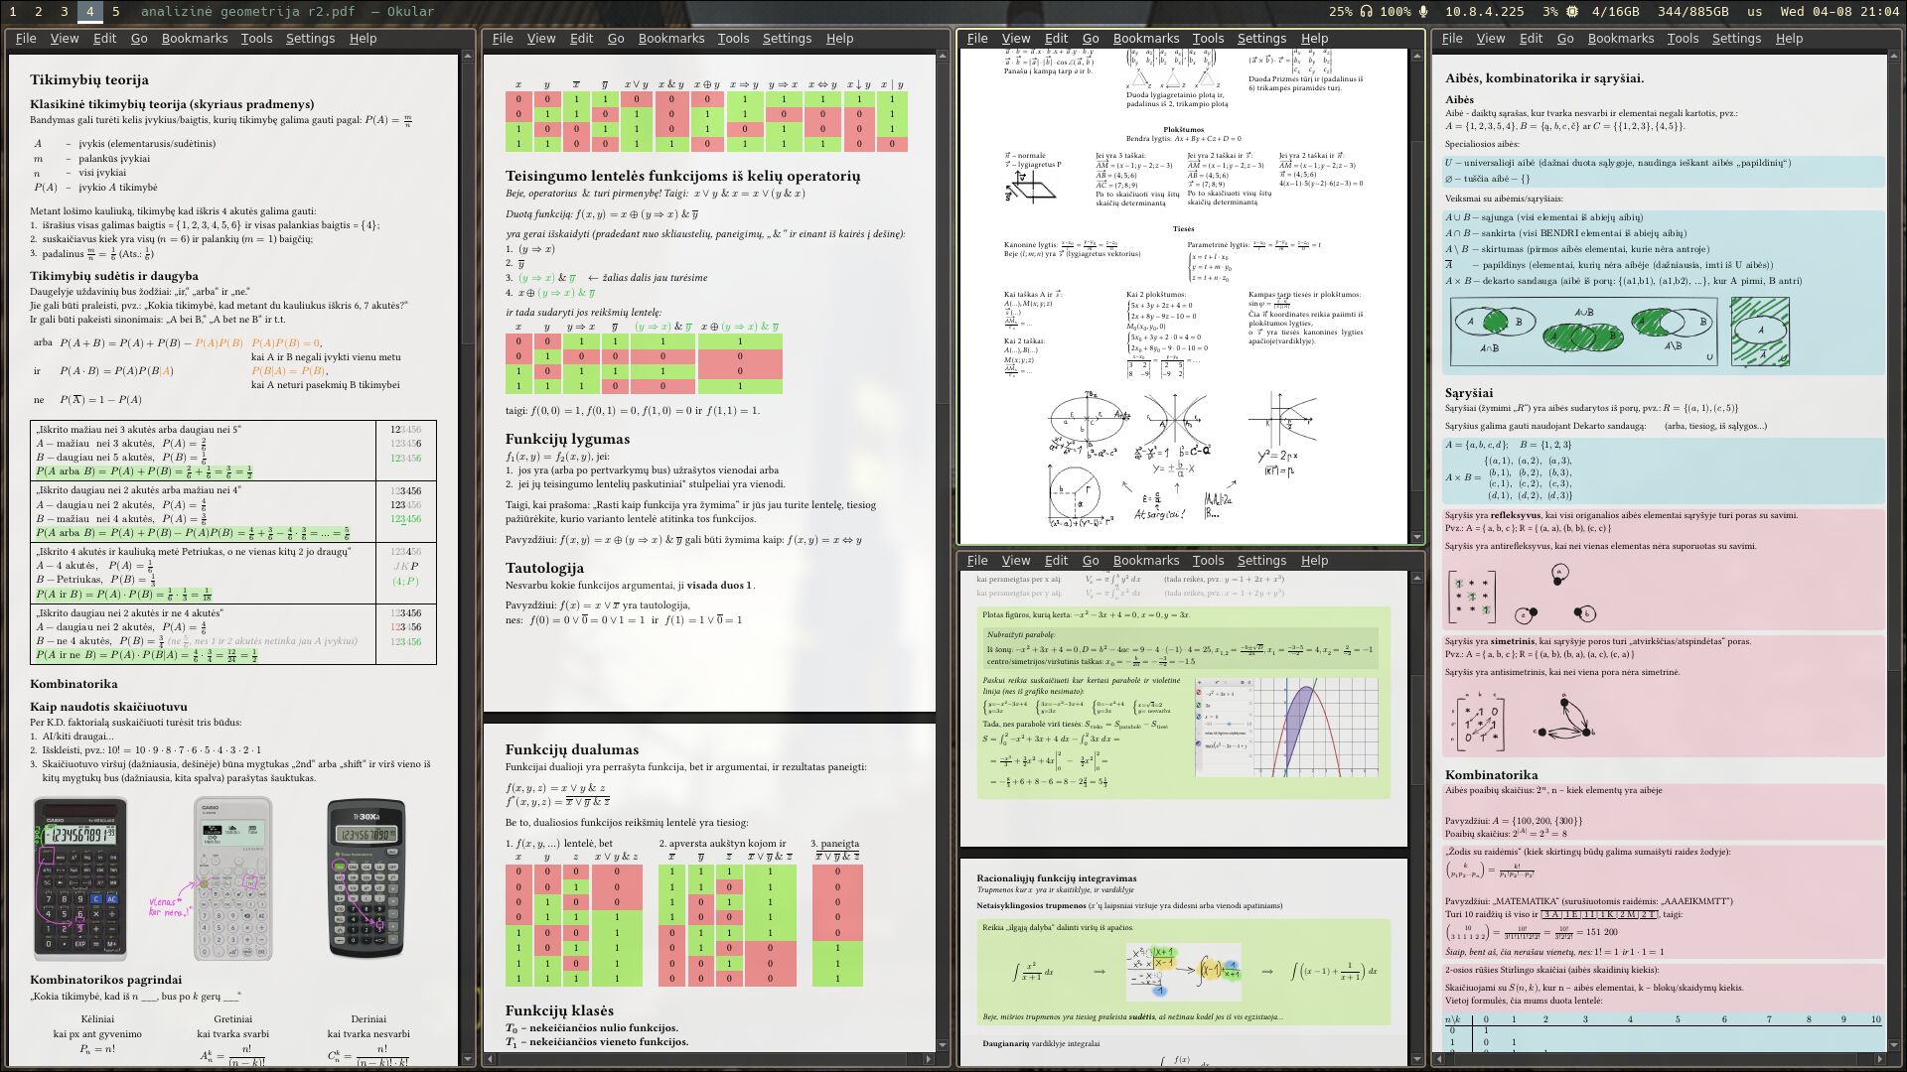Open Tools menu in the bottom integration window

click(1208, 561)
